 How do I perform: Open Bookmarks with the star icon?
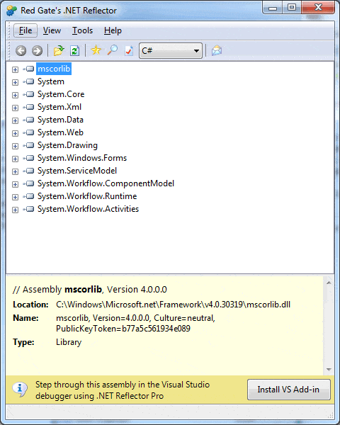tap(96, 50)
